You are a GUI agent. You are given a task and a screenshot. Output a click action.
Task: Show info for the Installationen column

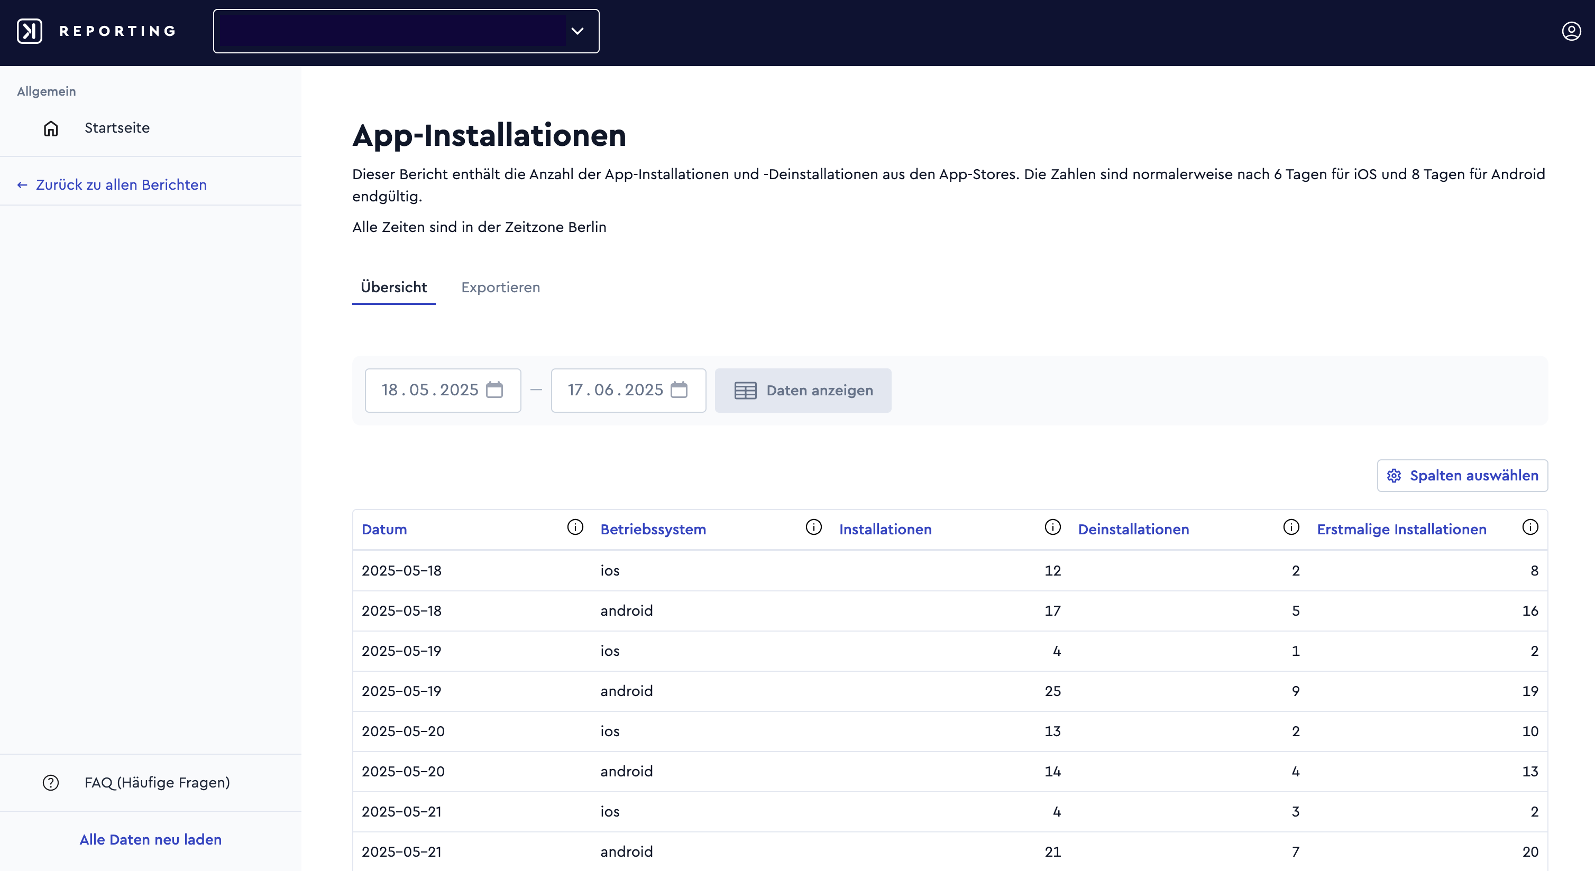[1052, 527]
